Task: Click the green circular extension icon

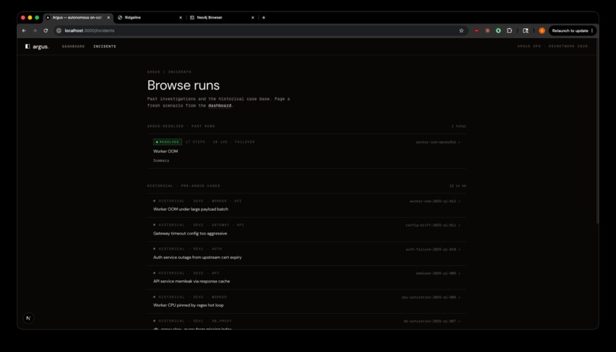Action: pos(498,31)
